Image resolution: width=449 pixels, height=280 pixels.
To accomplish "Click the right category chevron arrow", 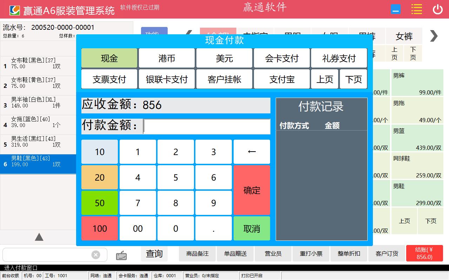I will click(434, 36).
